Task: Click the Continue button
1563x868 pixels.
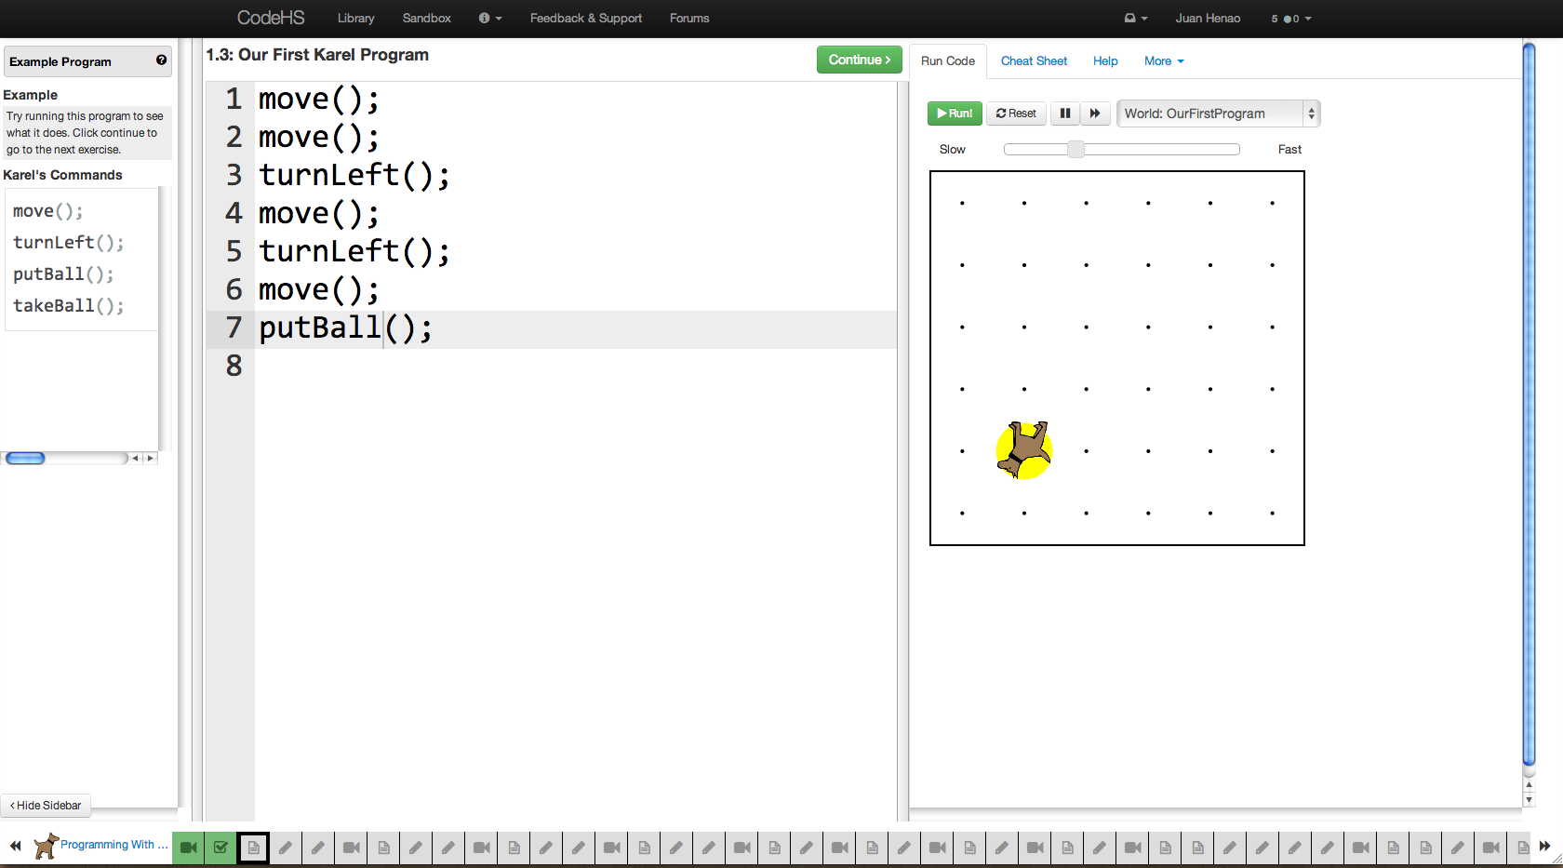Action: [859, 60]
